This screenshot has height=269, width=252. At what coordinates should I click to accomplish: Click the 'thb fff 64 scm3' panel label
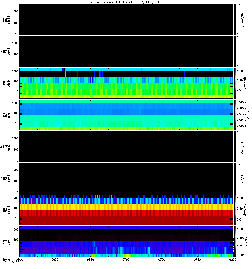coord(5,52)
